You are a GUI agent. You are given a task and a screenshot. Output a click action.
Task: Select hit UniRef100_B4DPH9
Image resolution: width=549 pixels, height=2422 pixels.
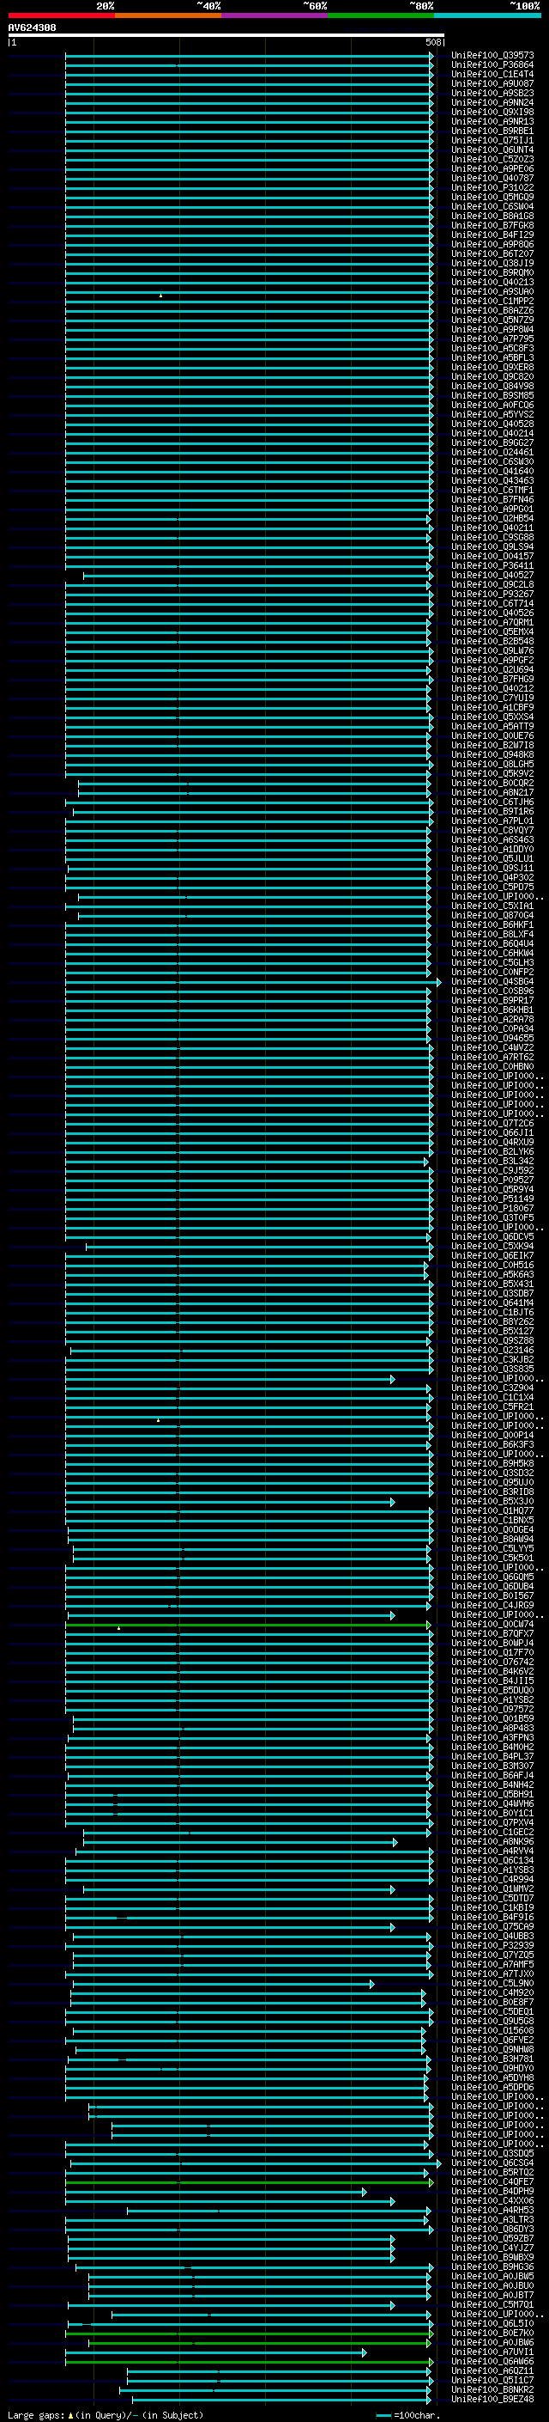click(492, 2191)
